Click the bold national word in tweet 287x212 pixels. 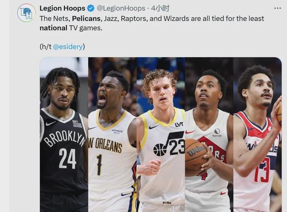click(53, 28)
